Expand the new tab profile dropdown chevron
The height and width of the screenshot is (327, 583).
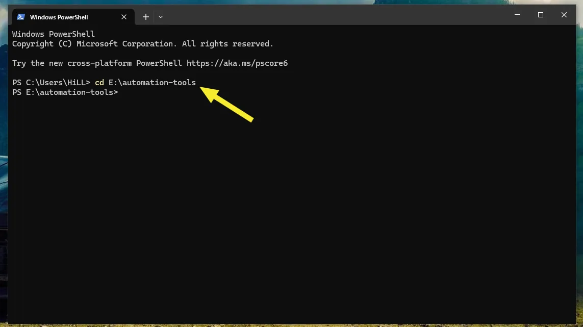pos(161,17)
